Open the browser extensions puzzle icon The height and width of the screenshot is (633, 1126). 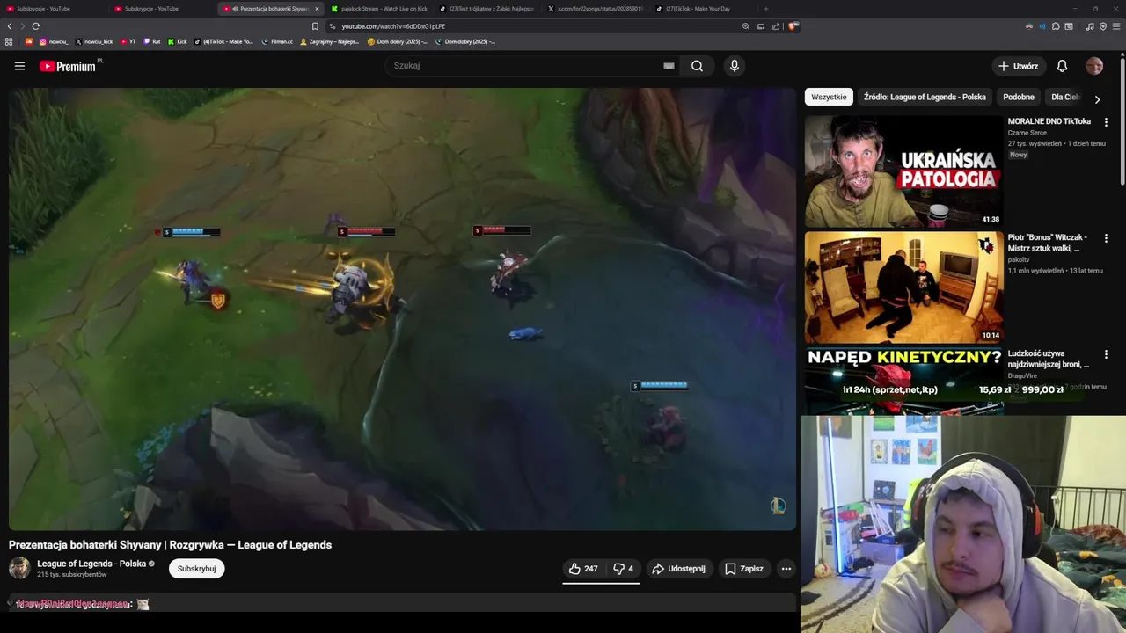(1056, 26)
